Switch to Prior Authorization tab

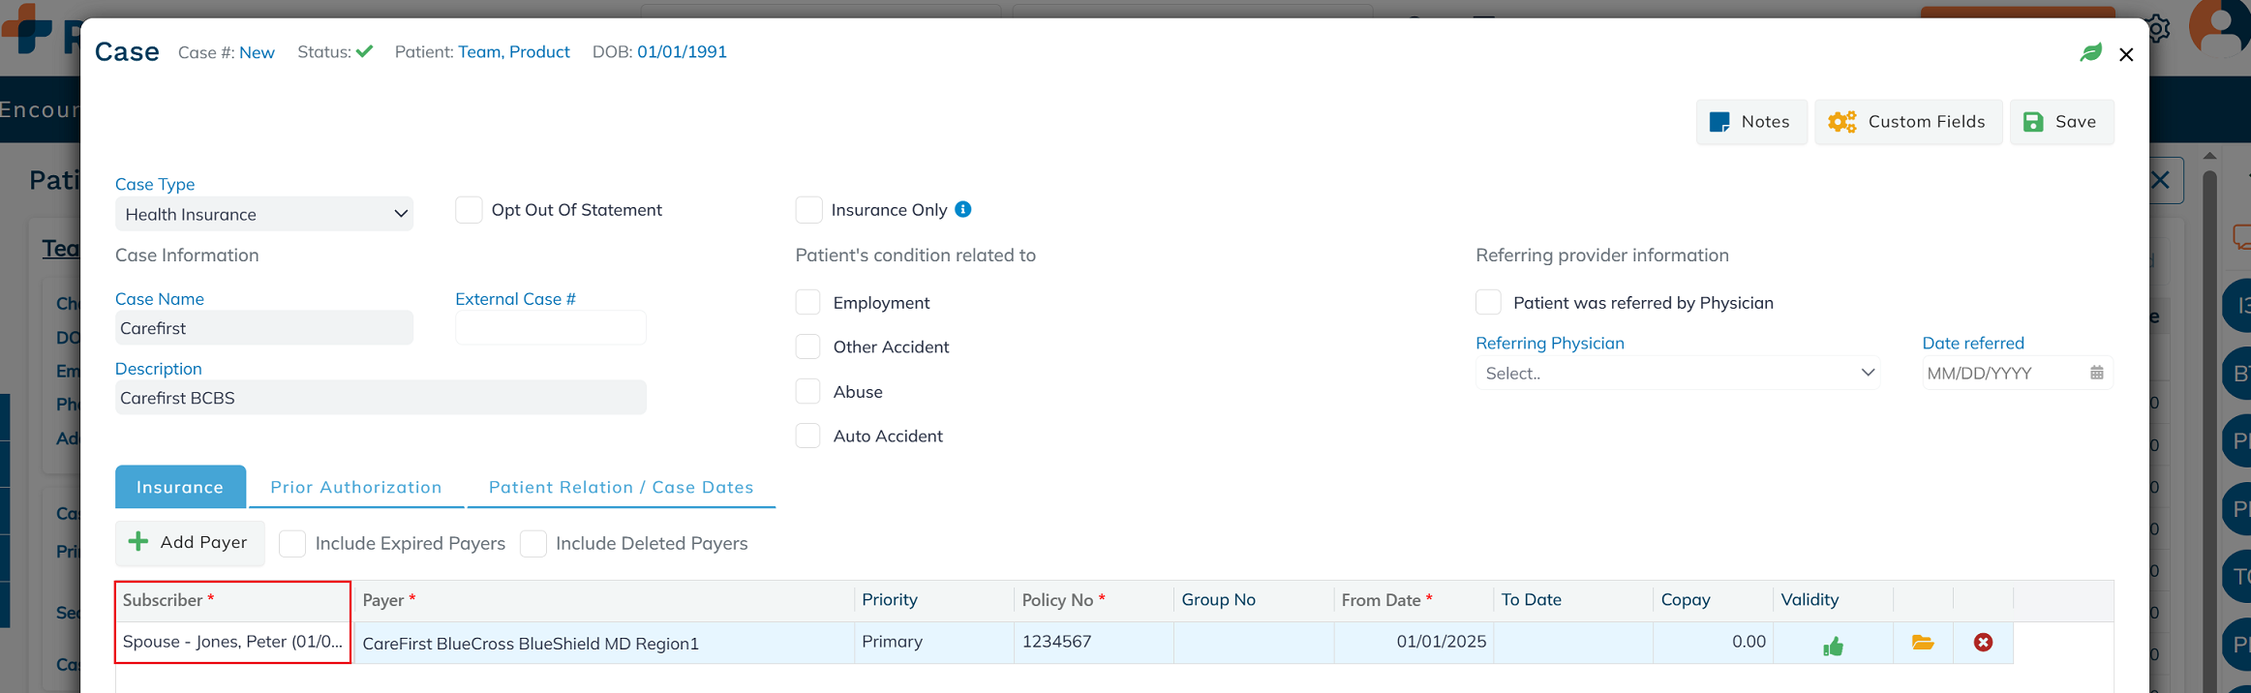point(355,487)
